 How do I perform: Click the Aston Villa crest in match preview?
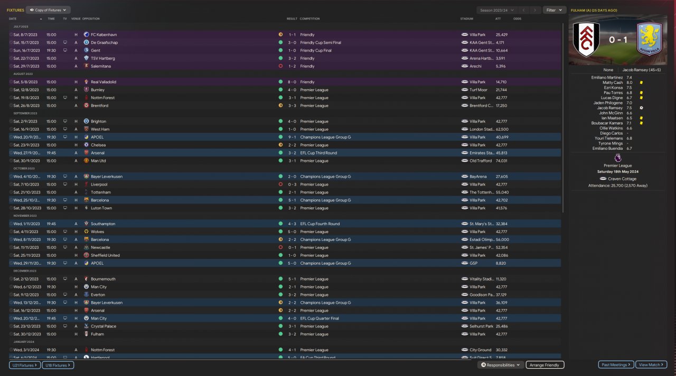(x=650, y=40)
